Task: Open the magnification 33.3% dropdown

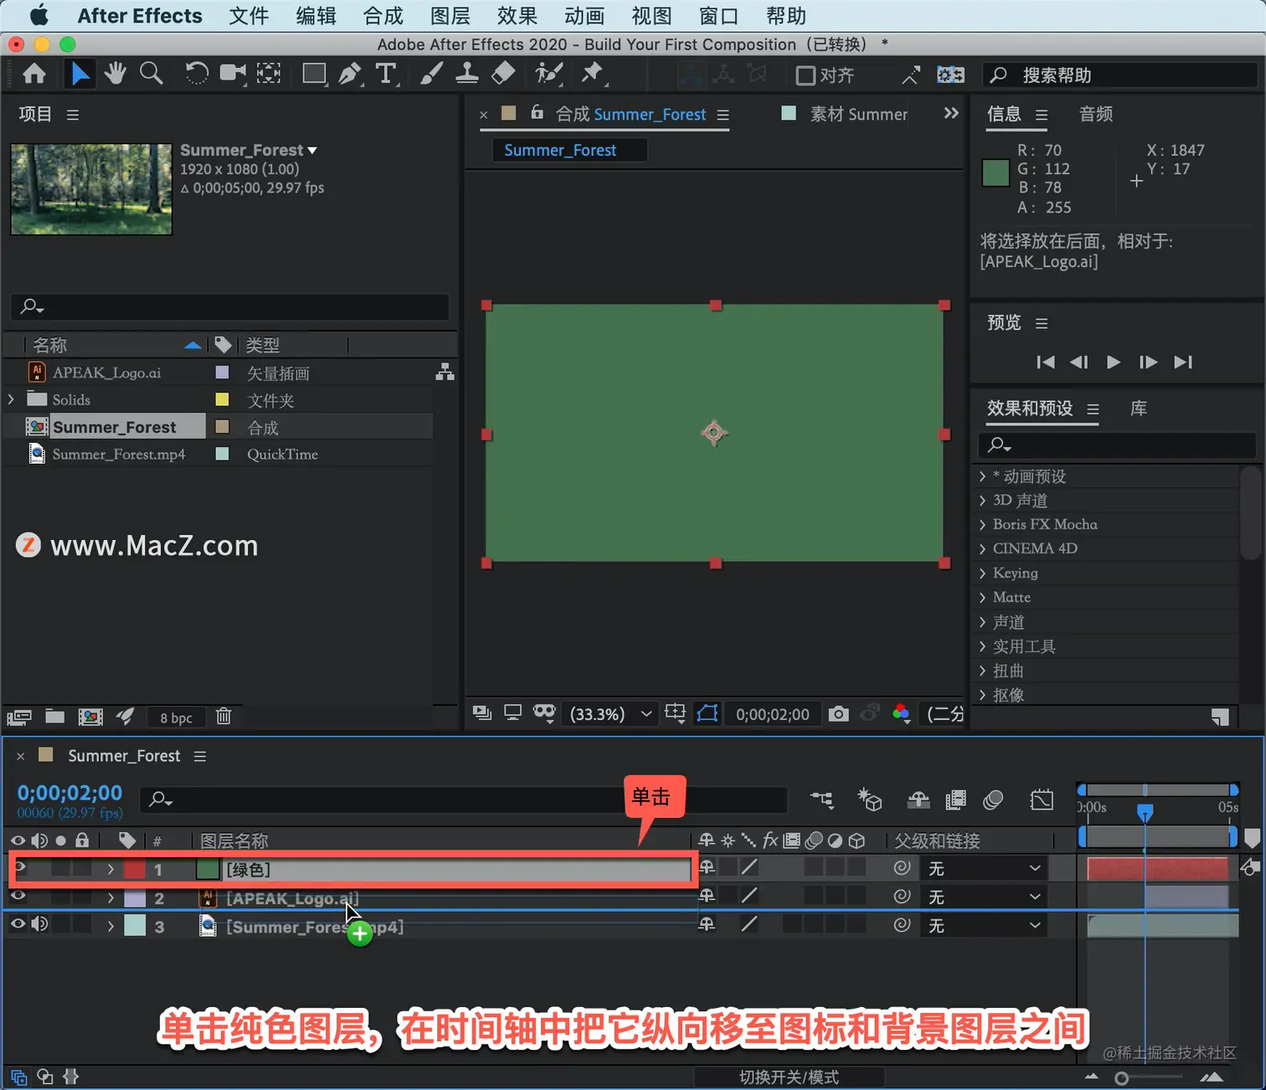Action: click(x=610, y=714)
